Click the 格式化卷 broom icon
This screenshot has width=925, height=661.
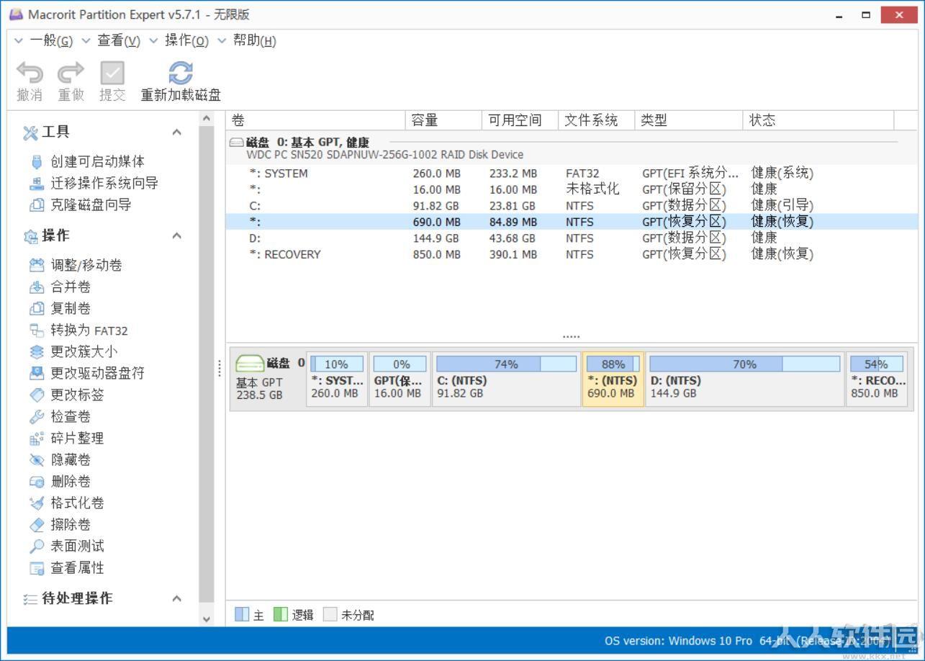[x=37, y=503]
